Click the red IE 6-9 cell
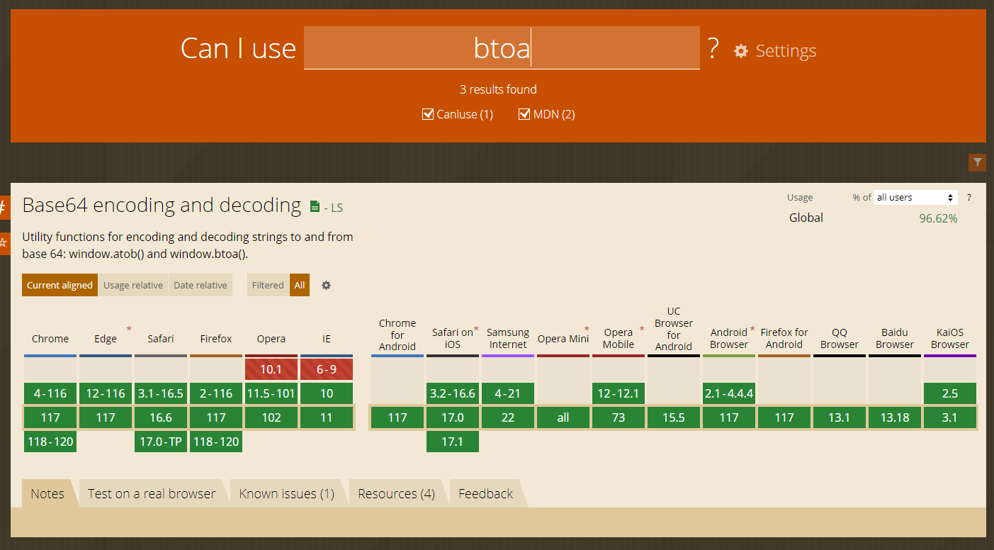This screenshot has height=550, width=994. [x=327, y=369]
